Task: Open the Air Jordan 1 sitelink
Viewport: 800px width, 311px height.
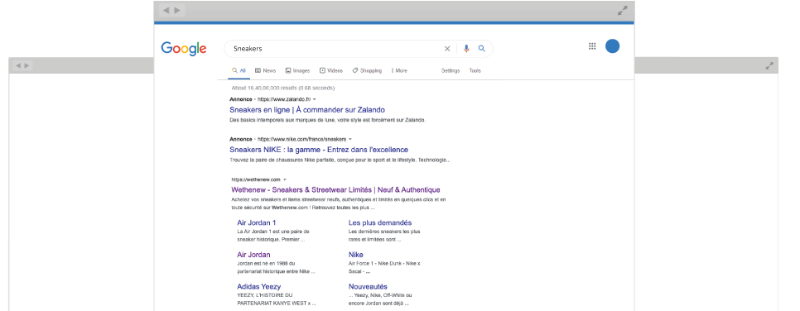Action: click(257, 222)
